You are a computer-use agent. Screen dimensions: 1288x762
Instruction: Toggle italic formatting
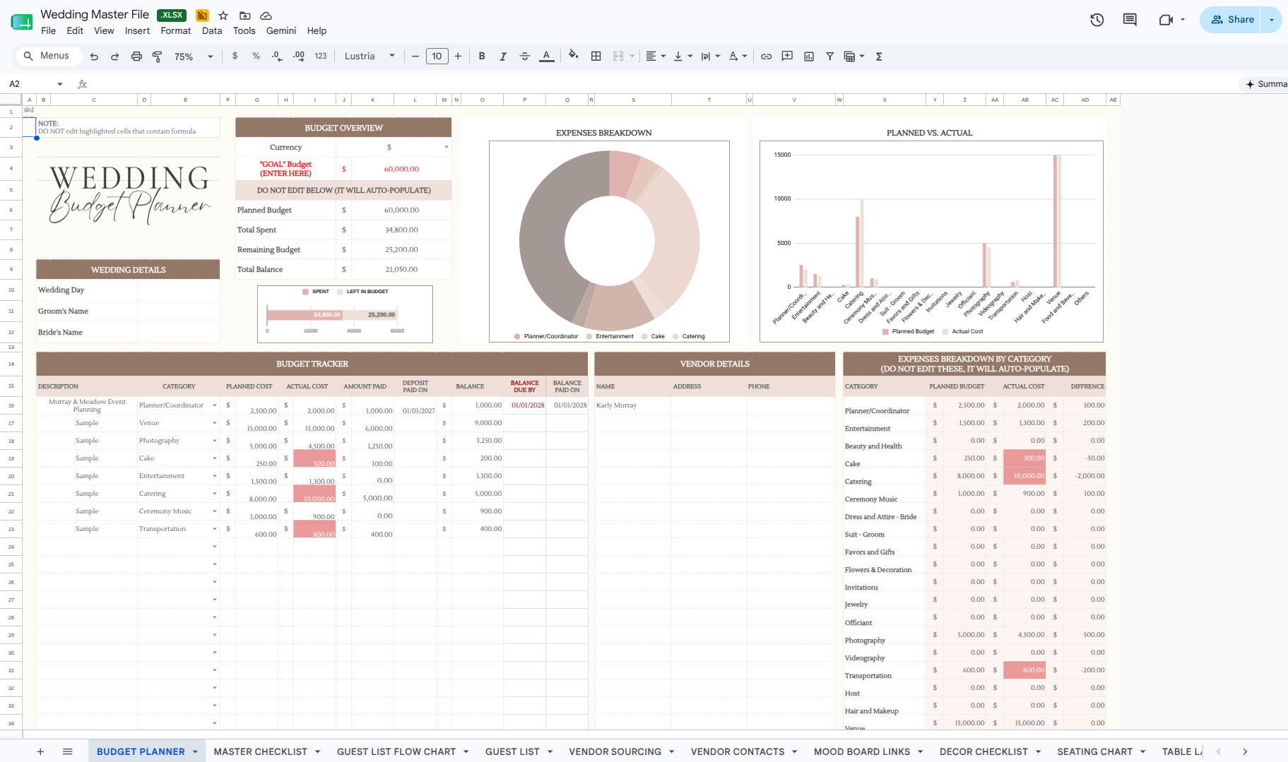coord(503,56)
